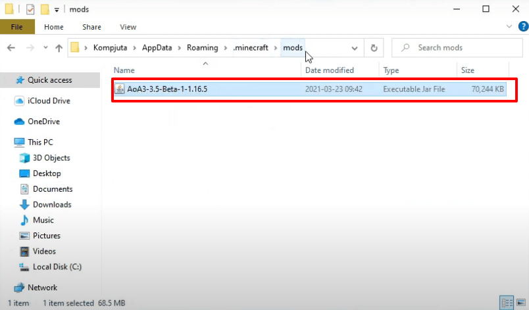Select This PC in navigation pane
Viewport: 529px width, 310px height.
(40, 143)
